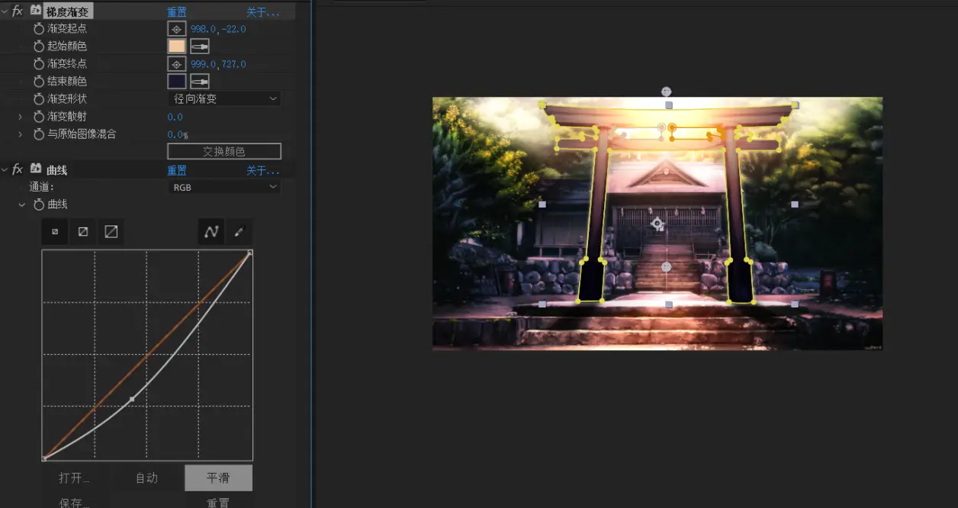Screen dimensions: 958x508
Task: Click the crosshair point picker for 渐变起点
Action: [177, 29]
